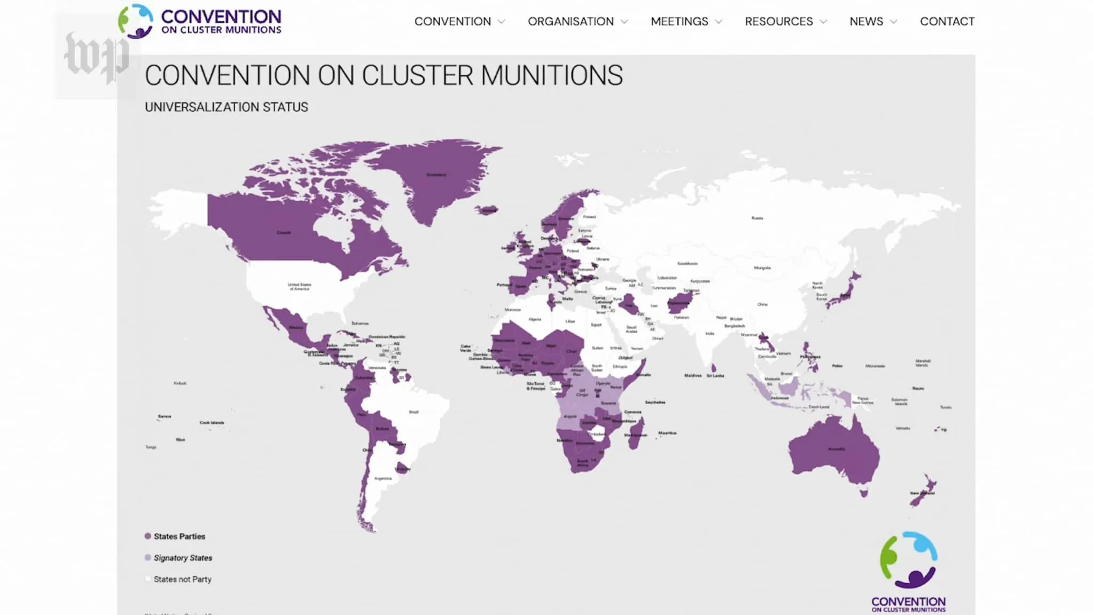
Task: Select Libya on the map
Action: [570, 321]
